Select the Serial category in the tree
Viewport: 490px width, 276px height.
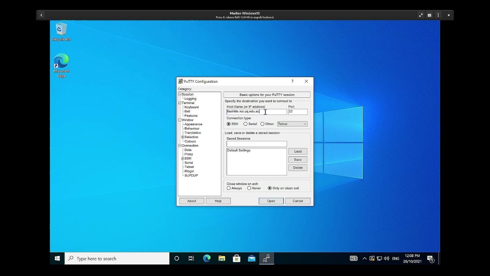[x=189, y=163]
